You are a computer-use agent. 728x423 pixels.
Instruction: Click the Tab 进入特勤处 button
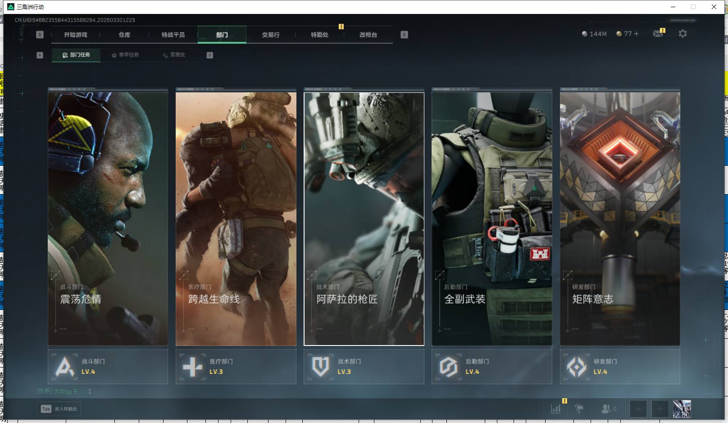click(59, 409)
